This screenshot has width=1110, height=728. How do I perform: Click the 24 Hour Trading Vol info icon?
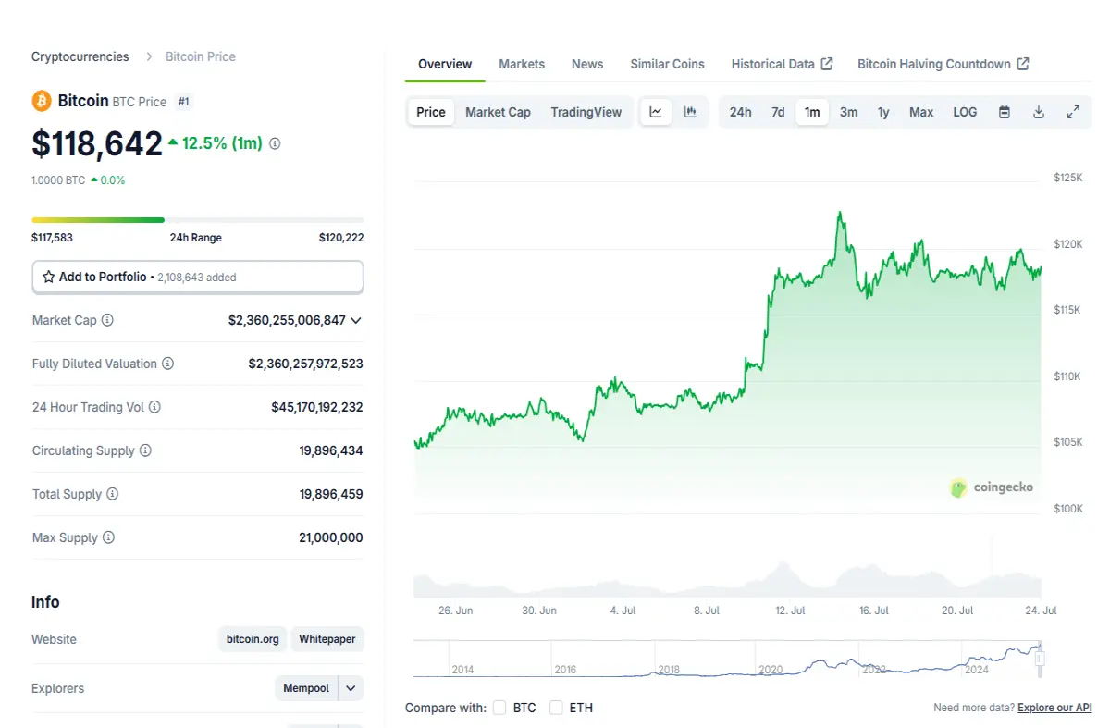pos(154,407)
